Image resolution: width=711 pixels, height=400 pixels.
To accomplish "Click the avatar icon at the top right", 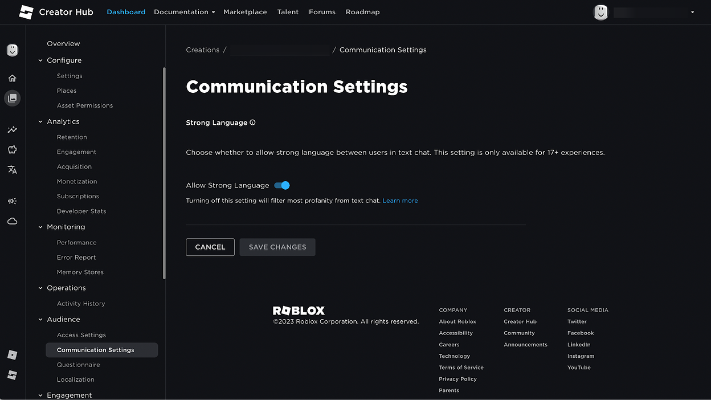I will 600,12.
